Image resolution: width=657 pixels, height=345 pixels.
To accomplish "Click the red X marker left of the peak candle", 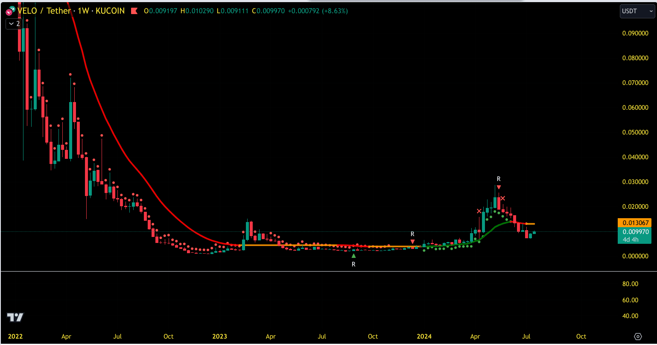I will (x=479, y=211).
